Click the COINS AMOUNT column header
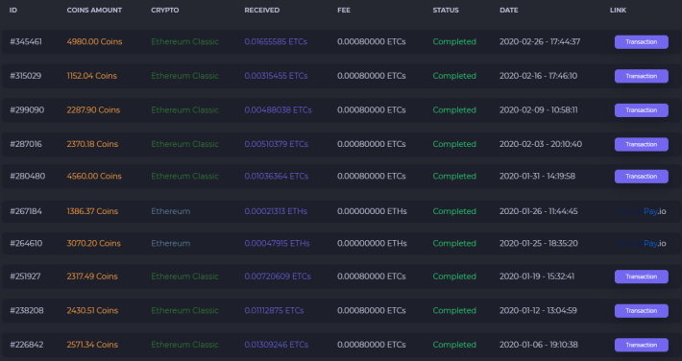682x361 pixels. [94, 10]
